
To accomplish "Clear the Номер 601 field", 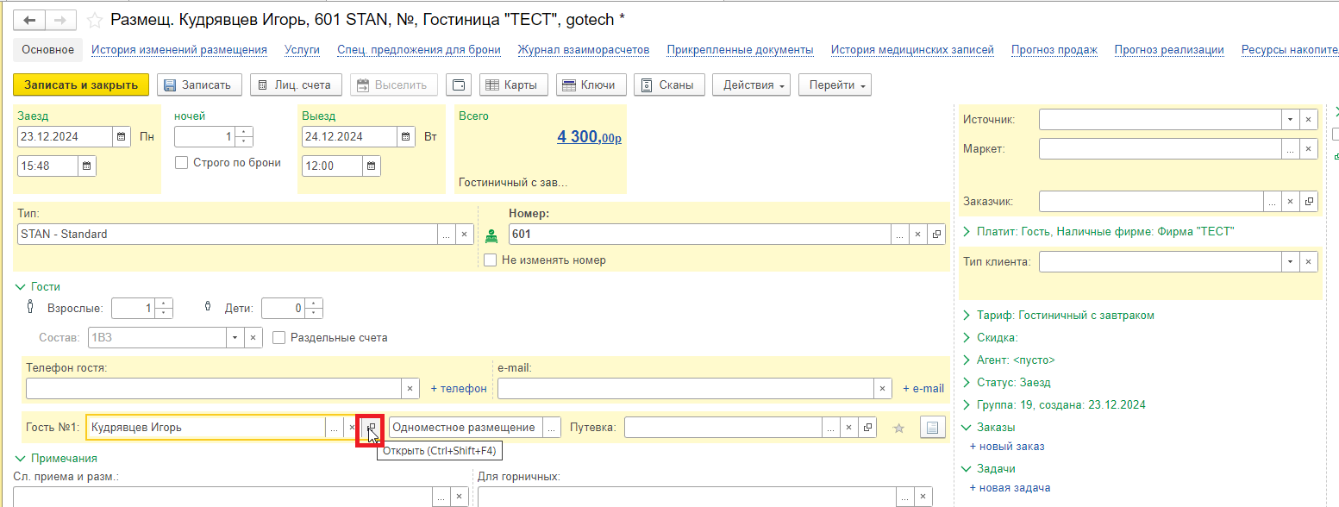I will (918, 235).
